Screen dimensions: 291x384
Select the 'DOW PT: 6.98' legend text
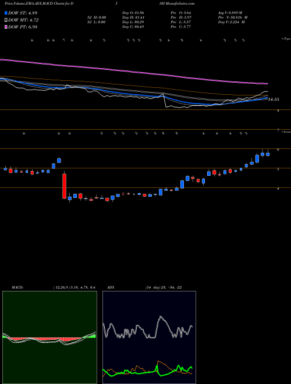pos(23,27)
